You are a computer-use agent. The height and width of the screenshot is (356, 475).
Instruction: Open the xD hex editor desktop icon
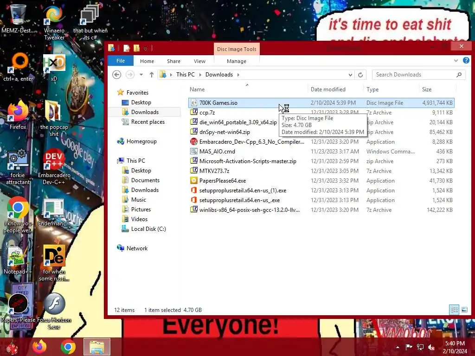(x=54, y=67)
